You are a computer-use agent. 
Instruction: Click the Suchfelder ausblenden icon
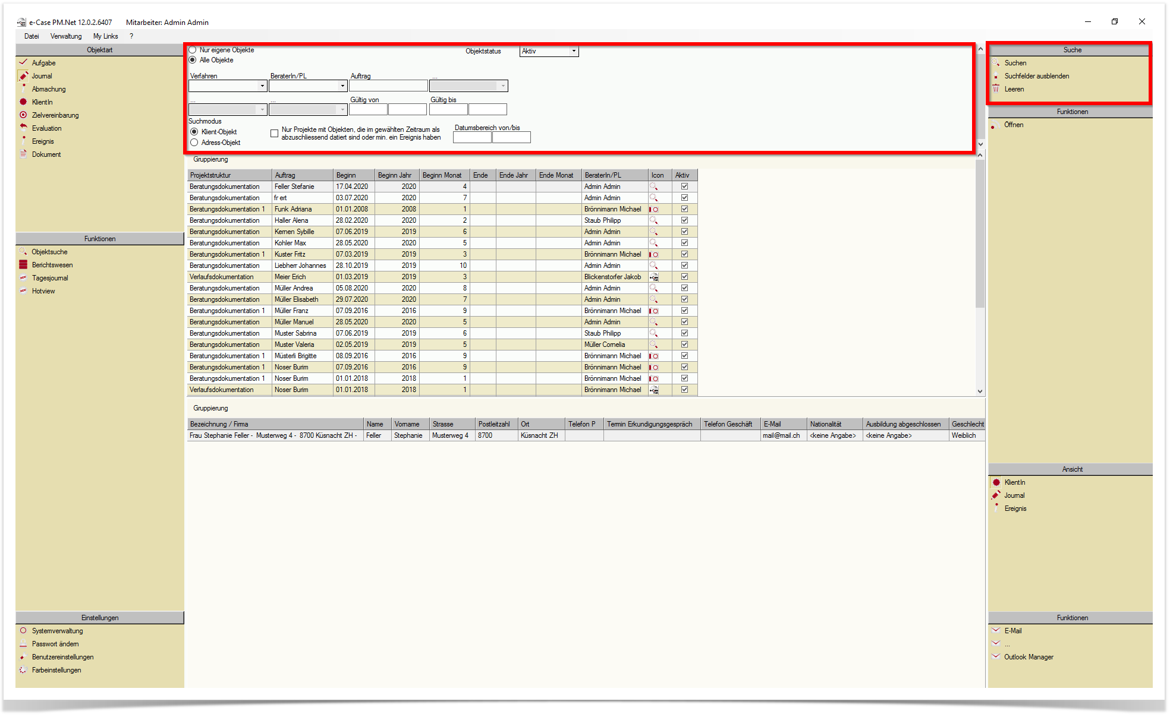tap(996, 75)
